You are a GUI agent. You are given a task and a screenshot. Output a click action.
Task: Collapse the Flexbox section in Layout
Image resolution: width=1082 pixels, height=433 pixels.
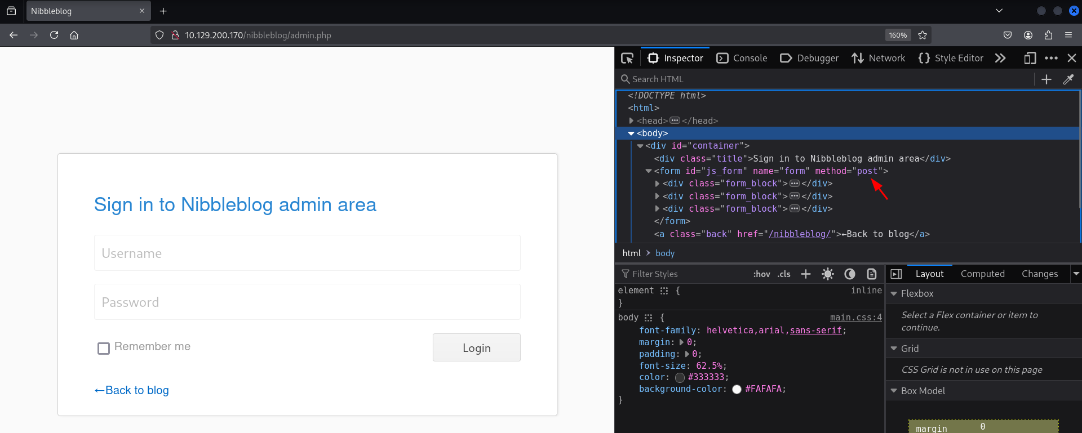(x=894, y=293)
